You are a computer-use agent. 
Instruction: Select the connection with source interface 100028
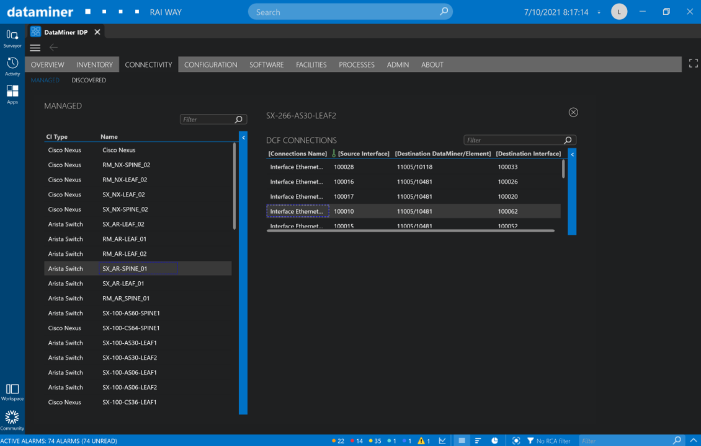pyautogui.click(x=414, y=167)
